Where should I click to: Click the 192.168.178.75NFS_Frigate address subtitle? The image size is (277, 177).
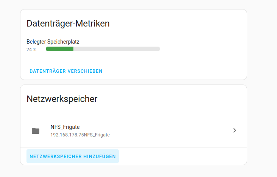80,135
